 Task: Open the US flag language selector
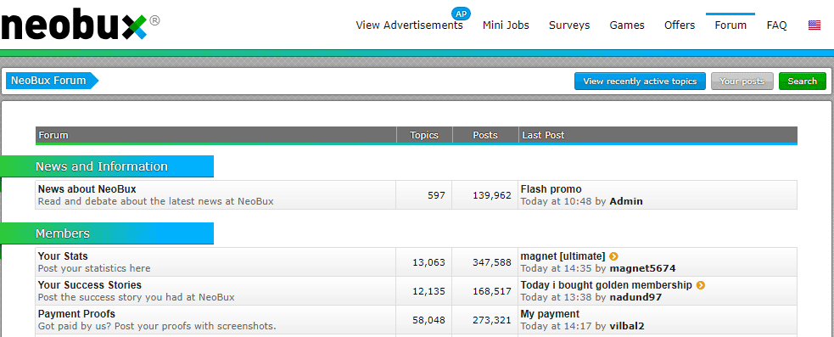pyautogui.click(x=814, y=25)
